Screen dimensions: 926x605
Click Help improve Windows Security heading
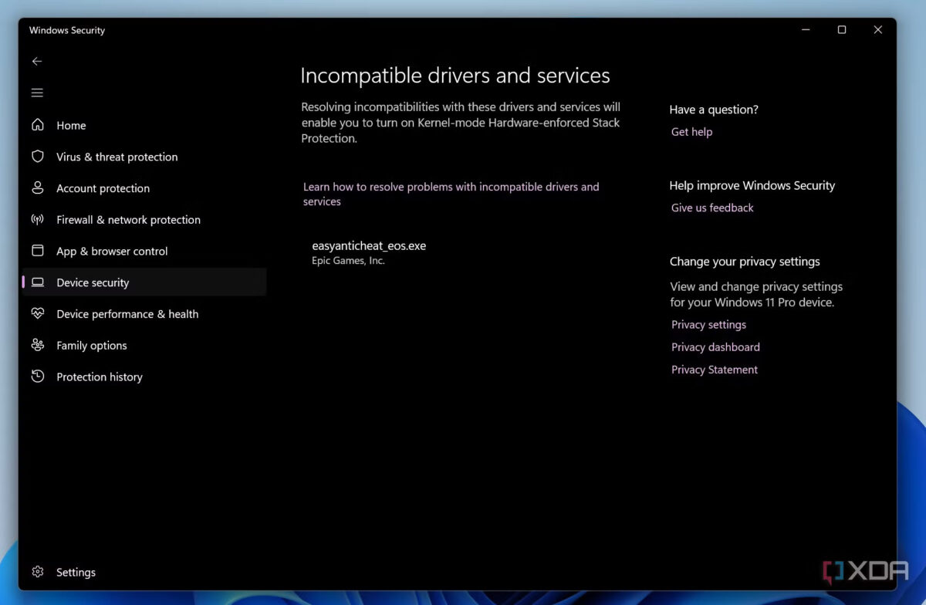752,185
